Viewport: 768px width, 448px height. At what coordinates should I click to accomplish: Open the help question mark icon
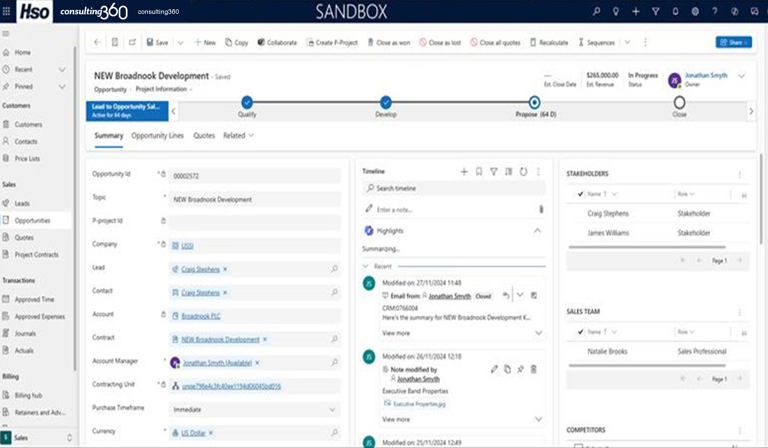click(715, 11)
